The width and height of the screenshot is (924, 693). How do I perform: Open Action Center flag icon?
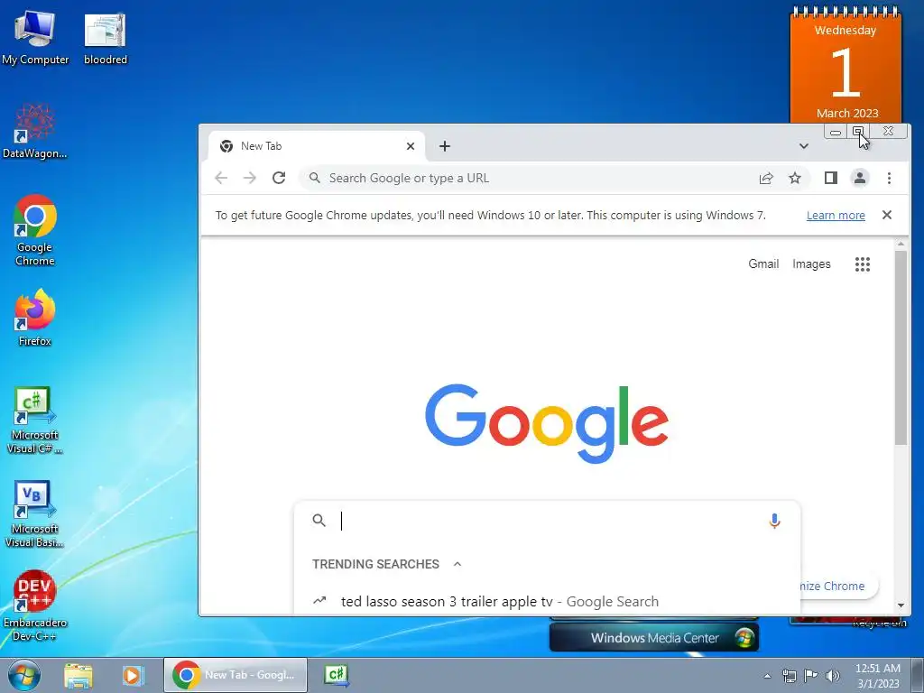coord(811,676)
